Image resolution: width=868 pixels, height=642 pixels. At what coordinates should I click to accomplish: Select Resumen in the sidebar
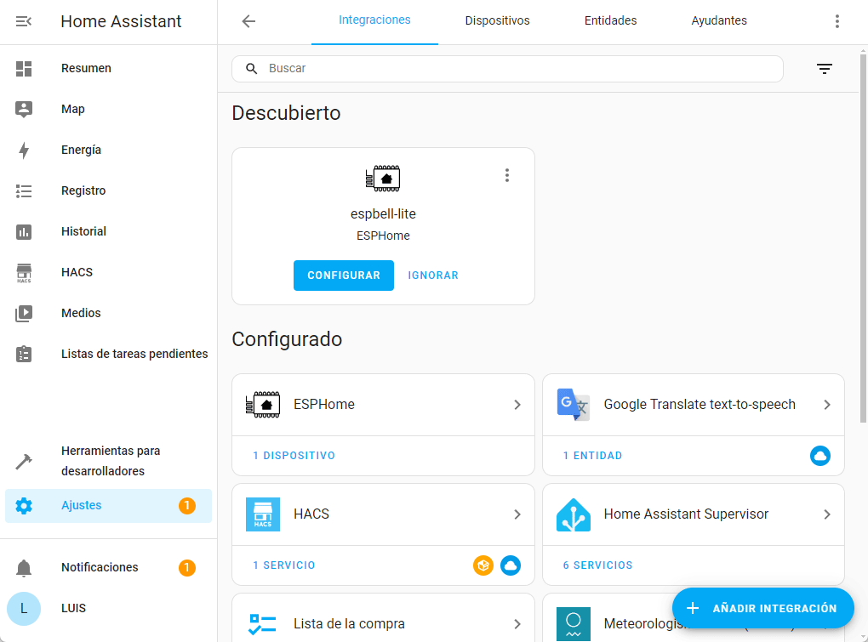coord(109,69)
